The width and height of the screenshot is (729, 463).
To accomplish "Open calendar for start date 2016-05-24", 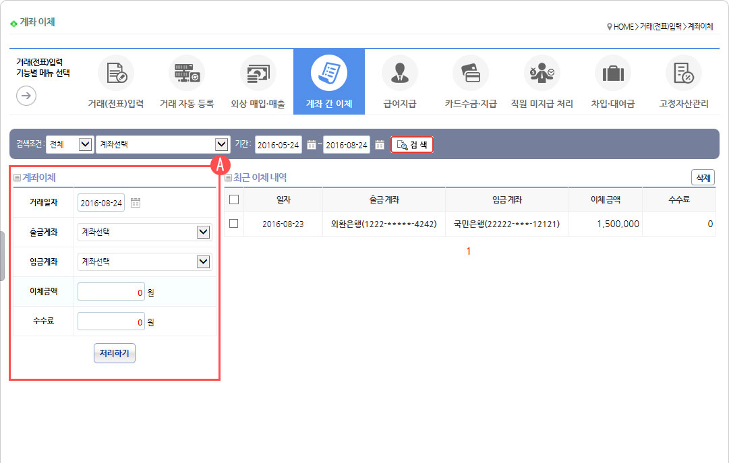I will 312,145.
